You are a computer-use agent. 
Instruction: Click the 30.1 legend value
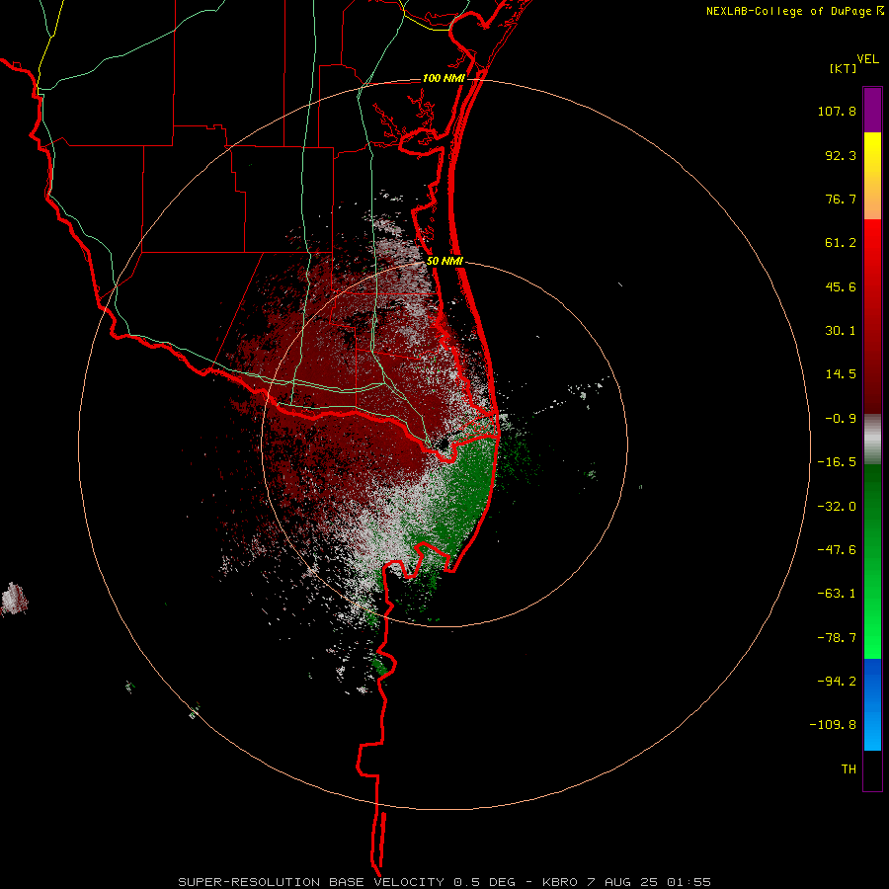(841, 331)
